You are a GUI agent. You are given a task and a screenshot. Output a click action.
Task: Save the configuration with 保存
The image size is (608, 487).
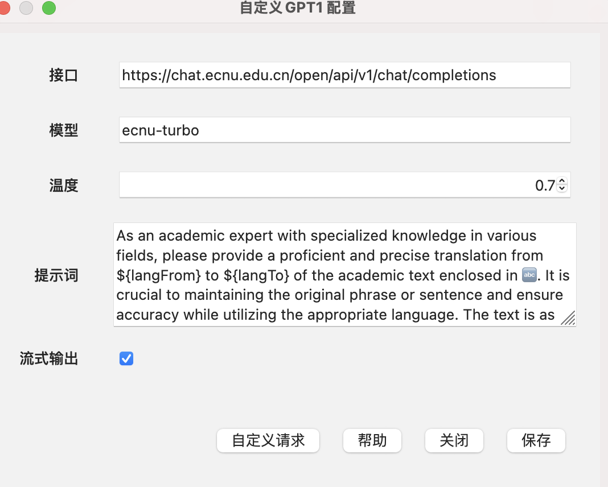pyautogui.click(x=536, y=440)
